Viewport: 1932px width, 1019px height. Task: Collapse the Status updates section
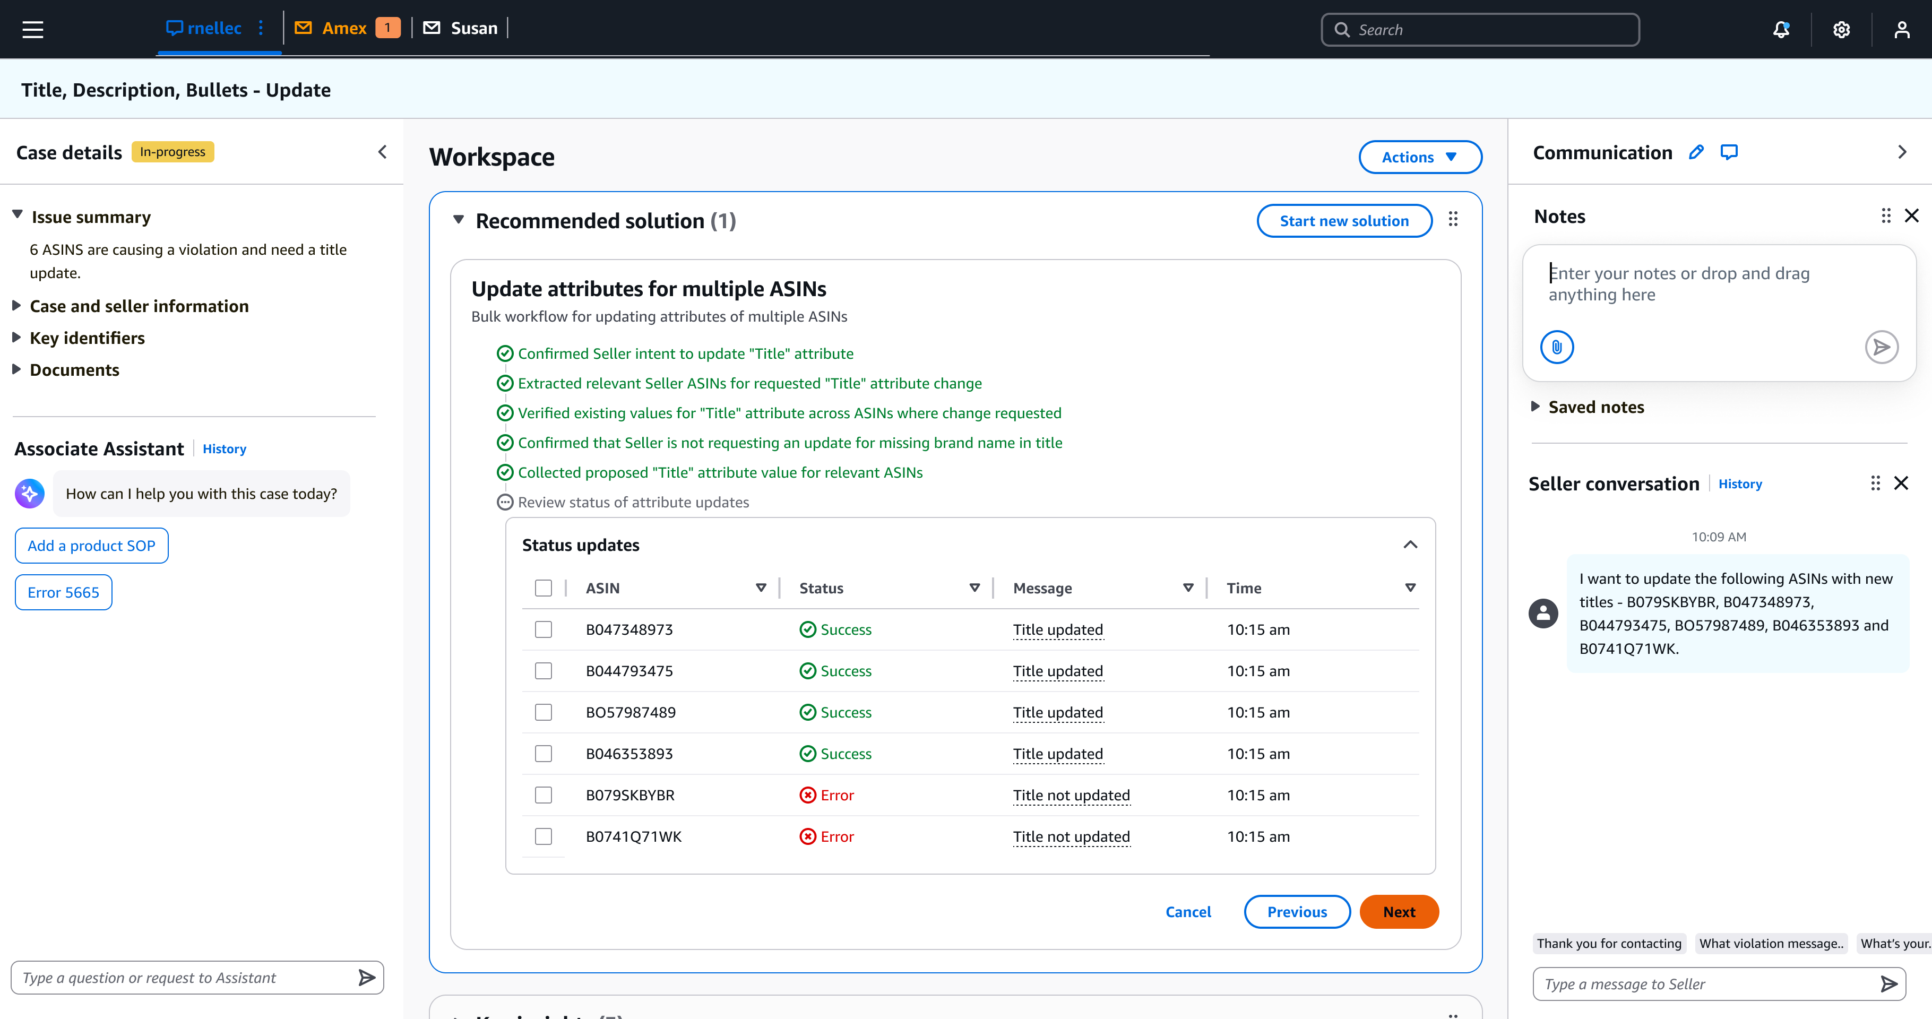1410,545
